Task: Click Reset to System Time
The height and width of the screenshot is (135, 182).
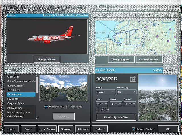Action: pyautogui.click(x=116, y=117)
